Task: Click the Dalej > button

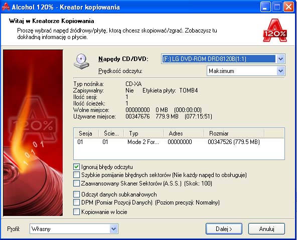Action: coord(224,229)
